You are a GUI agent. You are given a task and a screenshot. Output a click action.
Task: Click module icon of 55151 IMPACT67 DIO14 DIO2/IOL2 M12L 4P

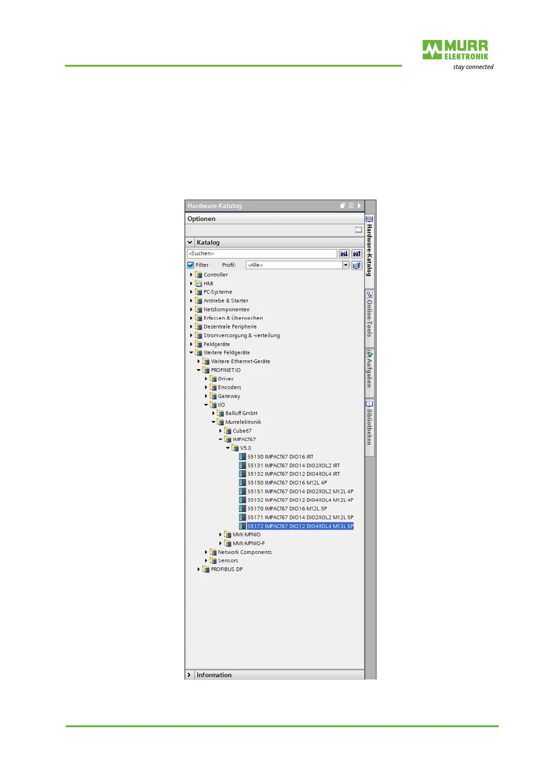(x=242, y=491)
